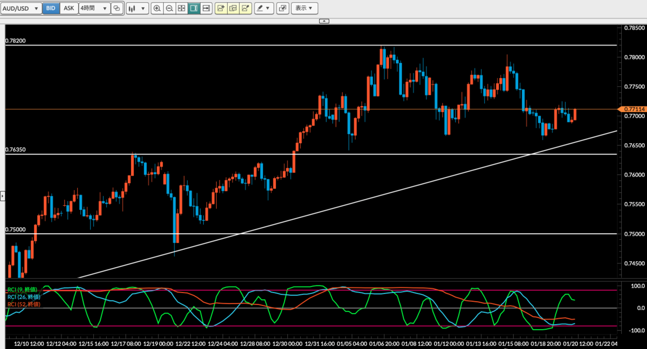Click the RCI (26, 終値) indicator label
Screen dimensions: 647x349
point(24,297)
